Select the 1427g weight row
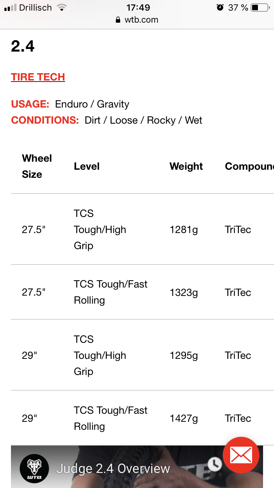The height and width of the screenshot is (488, 274). [x=184, y=418]
